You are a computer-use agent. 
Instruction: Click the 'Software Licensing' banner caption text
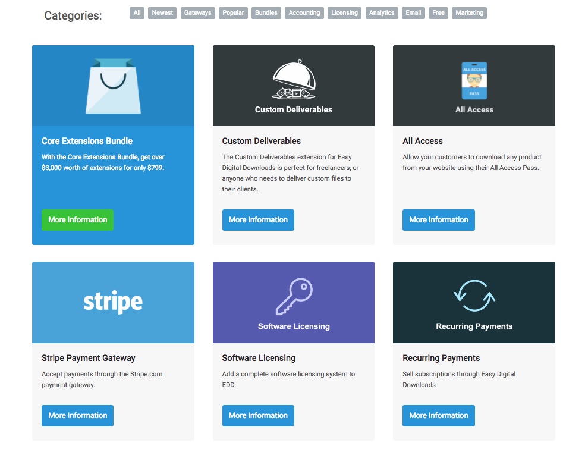tap(294, 326)
